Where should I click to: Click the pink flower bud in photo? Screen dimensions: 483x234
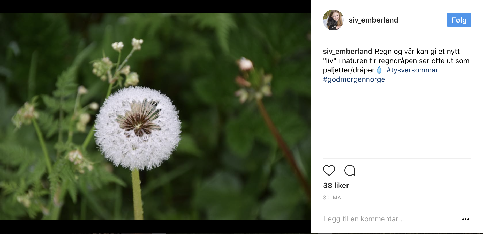click(245, 64)
